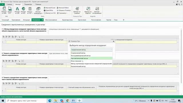Open Полигон Про app from taskbar

[x=79, y=100]
